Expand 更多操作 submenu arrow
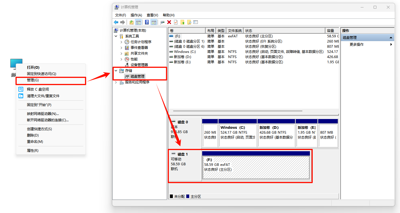Image resolution: width=400 pixels, height=213 pixels. click(x=391, y=45)
